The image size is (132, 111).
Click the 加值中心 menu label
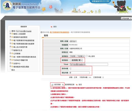pyautogui.click(x=17, y=64)
